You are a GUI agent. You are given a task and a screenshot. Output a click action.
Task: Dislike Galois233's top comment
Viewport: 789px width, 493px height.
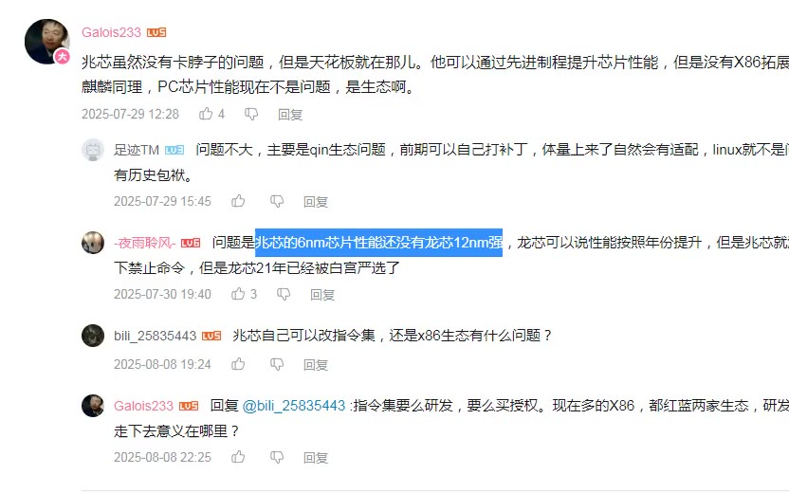tap(251, 114)
